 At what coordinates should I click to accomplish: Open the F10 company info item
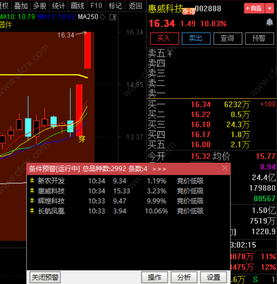pos(96,6)
